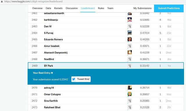Open team name Raksheet Bhat
This screenshot has width=186, height=111.
click(52, 107)
